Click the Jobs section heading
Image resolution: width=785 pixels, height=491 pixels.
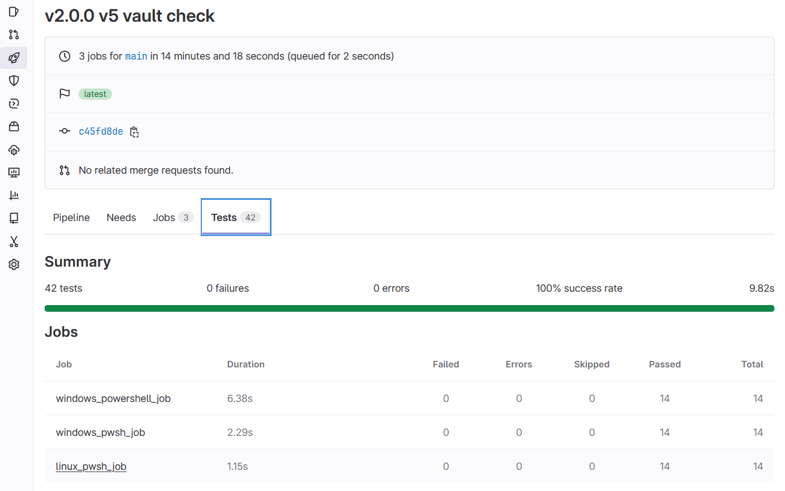coord(61,332)
